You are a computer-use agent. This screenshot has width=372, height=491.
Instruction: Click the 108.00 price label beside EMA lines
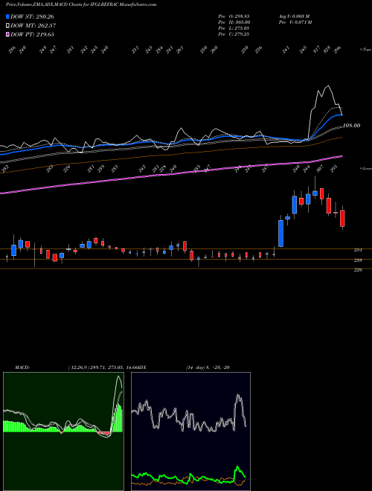pyautogui.click(x=351, y=126)
